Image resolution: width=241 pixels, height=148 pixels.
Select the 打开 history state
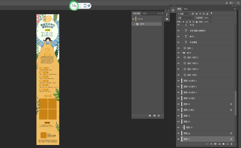pos(147,24)
